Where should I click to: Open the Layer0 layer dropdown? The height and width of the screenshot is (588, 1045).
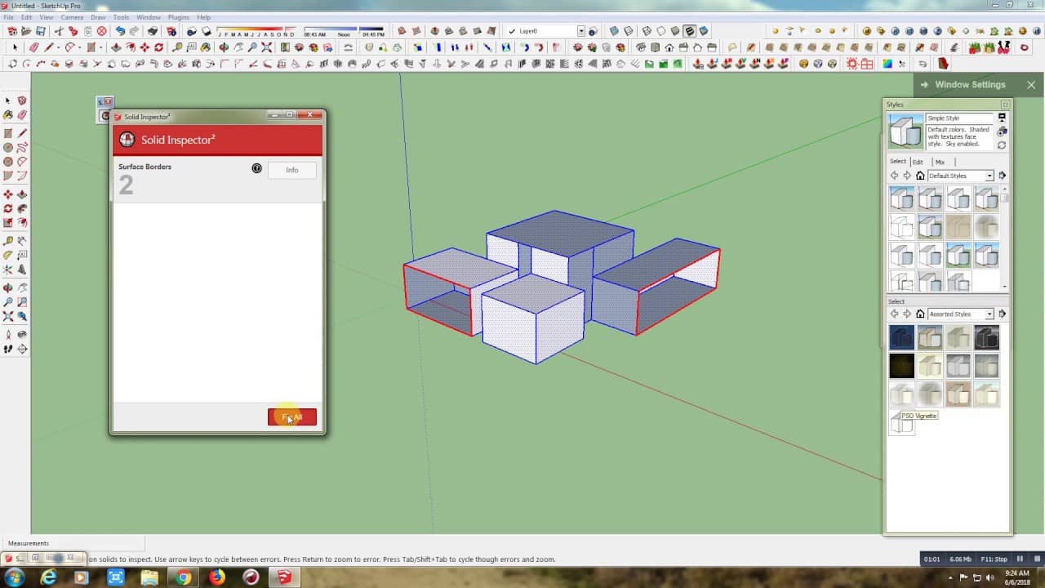(580, 32)
